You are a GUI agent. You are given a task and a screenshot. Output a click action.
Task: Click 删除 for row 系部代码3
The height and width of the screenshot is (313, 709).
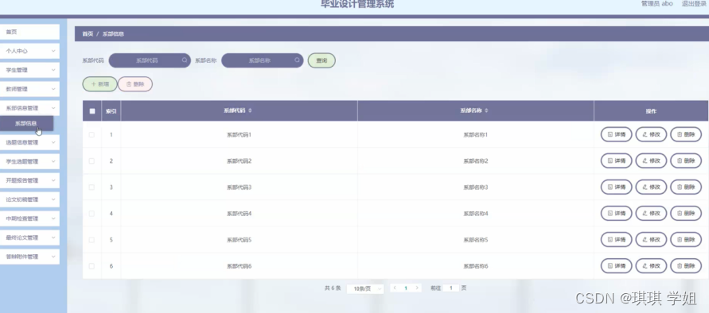click(x=686, y=187)
